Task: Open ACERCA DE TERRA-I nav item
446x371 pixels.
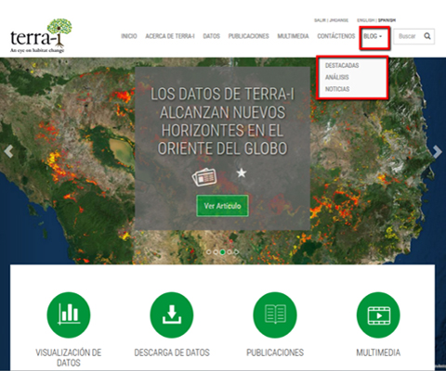Action: [x=170, y=36]
